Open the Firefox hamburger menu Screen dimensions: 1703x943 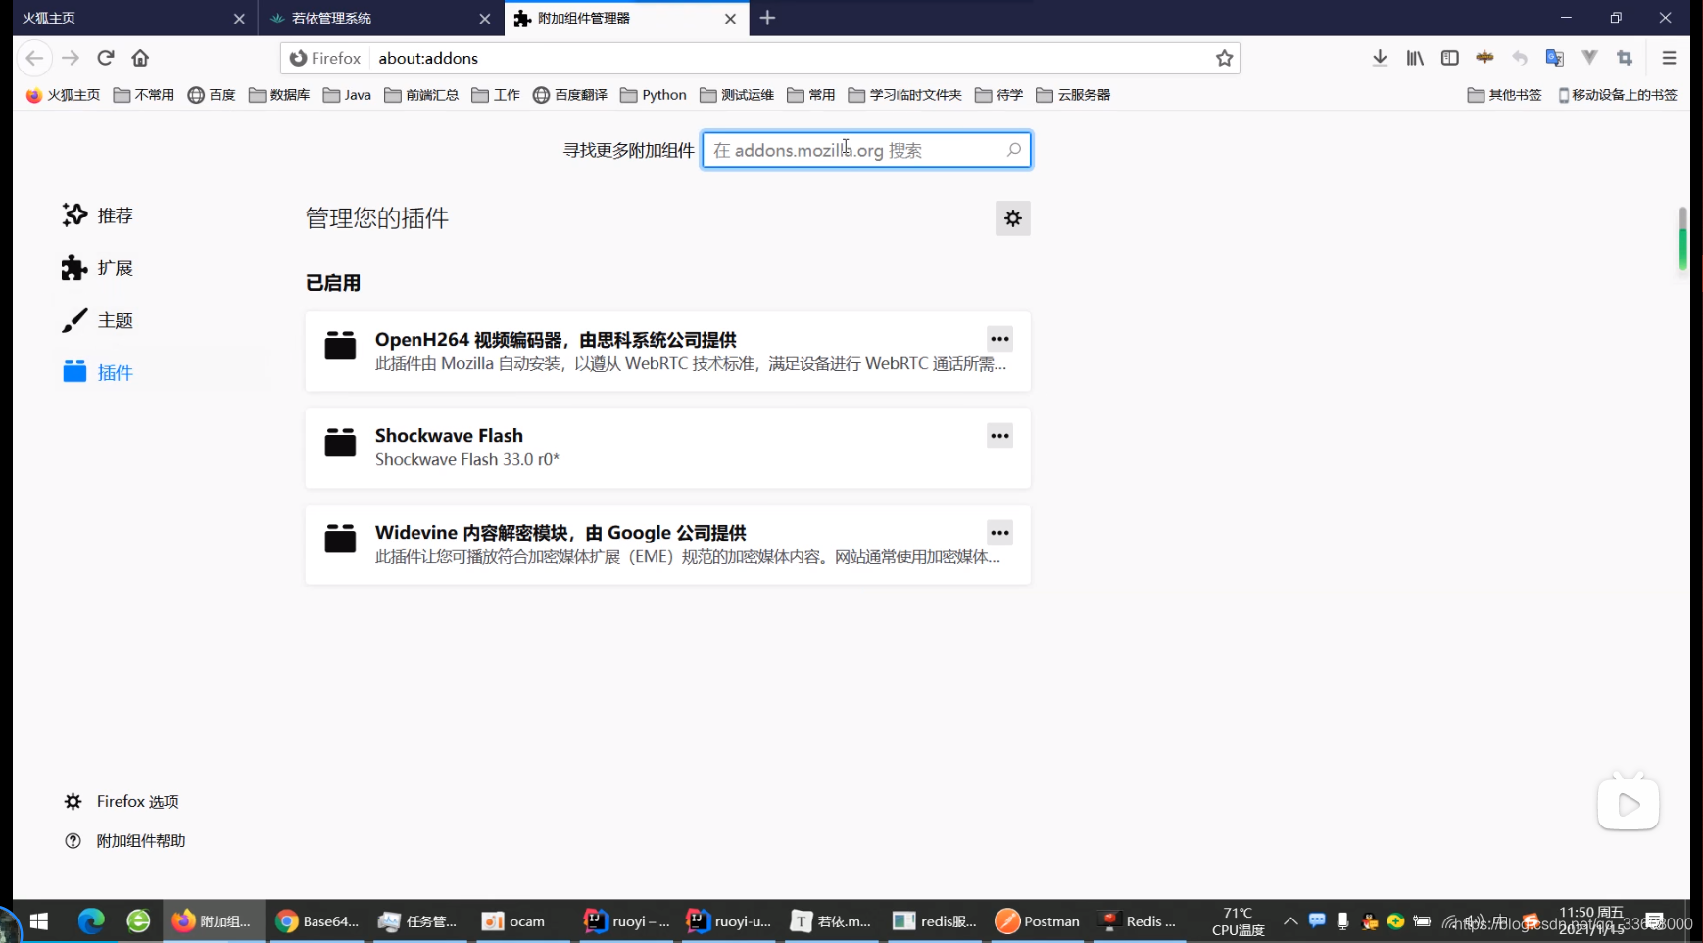(x=1669, y=58)
